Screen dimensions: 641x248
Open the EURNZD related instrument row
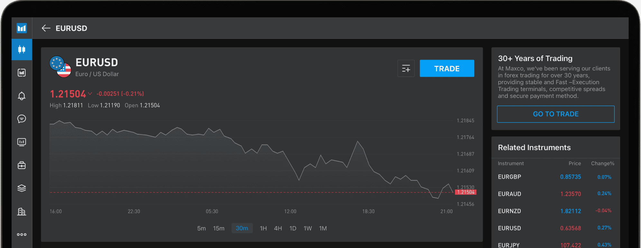pos(556,211)
